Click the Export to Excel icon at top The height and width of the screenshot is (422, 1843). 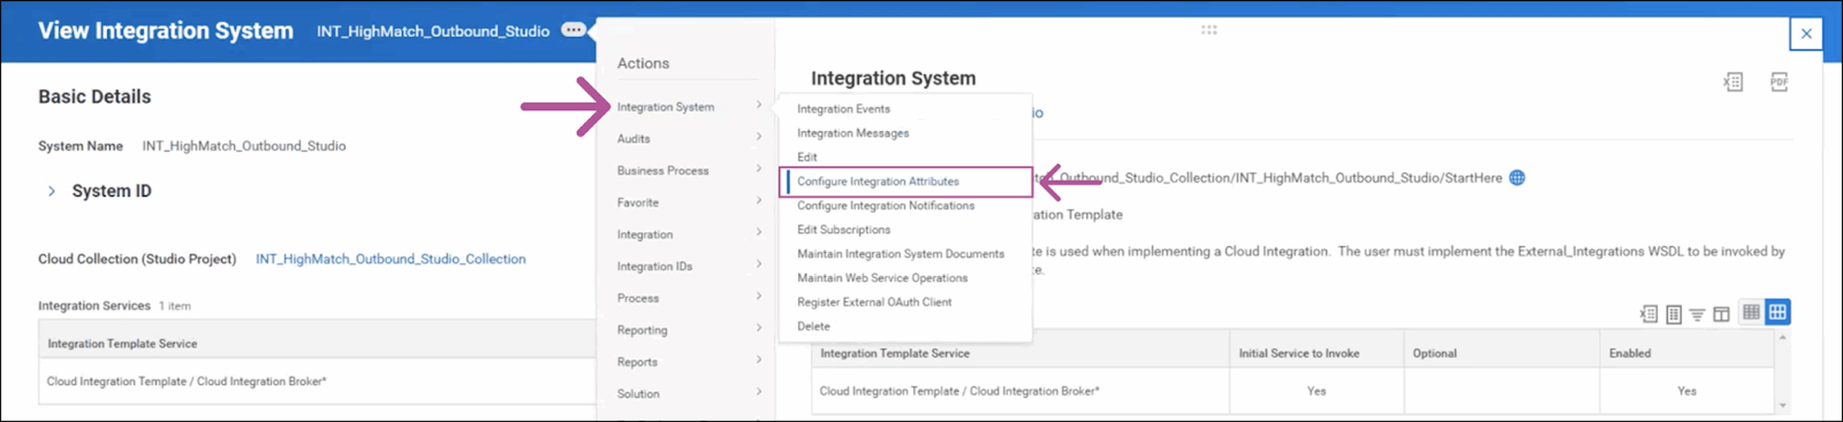click(1733, 82)
